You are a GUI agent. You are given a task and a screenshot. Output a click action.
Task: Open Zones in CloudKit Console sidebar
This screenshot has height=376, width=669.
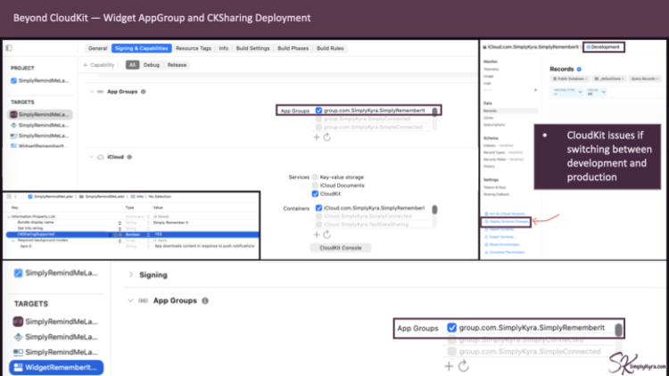point(489,118)
